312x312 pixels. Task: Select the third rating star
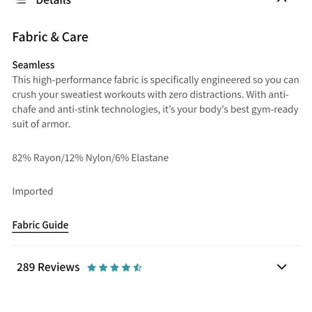tap(115, 267)
